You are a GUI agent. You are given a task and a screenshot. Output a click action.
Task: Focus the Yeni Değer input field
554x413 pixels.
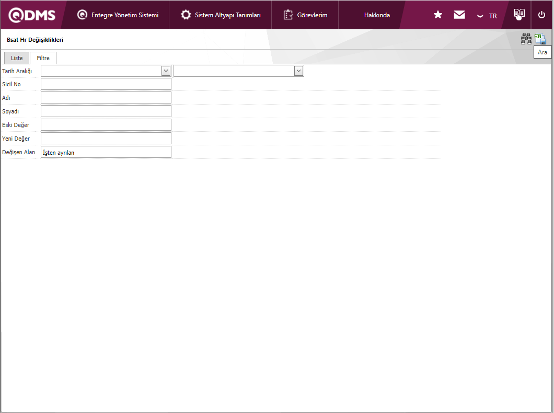pyautogui.click(x=106, y=138)
